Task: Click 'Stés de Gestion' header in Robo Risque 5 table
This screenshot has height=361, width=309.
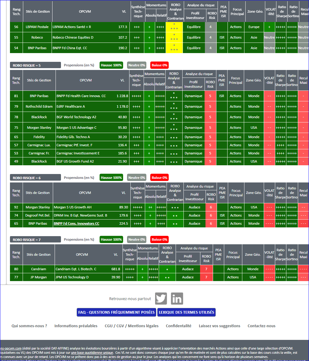Action: tap(39, 80)
